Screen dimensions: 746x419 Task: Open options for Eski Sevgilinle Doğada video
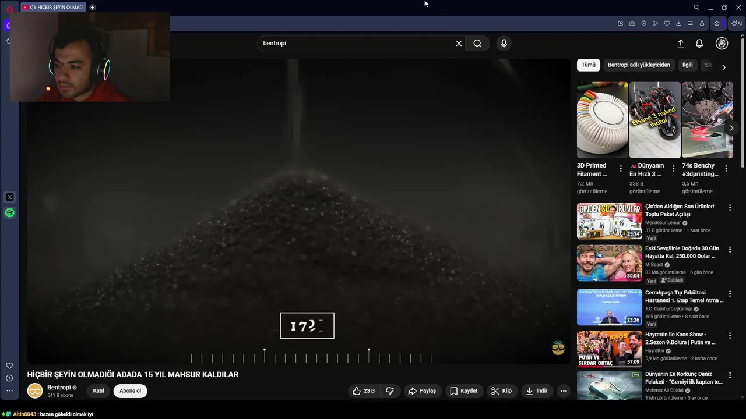730,250
